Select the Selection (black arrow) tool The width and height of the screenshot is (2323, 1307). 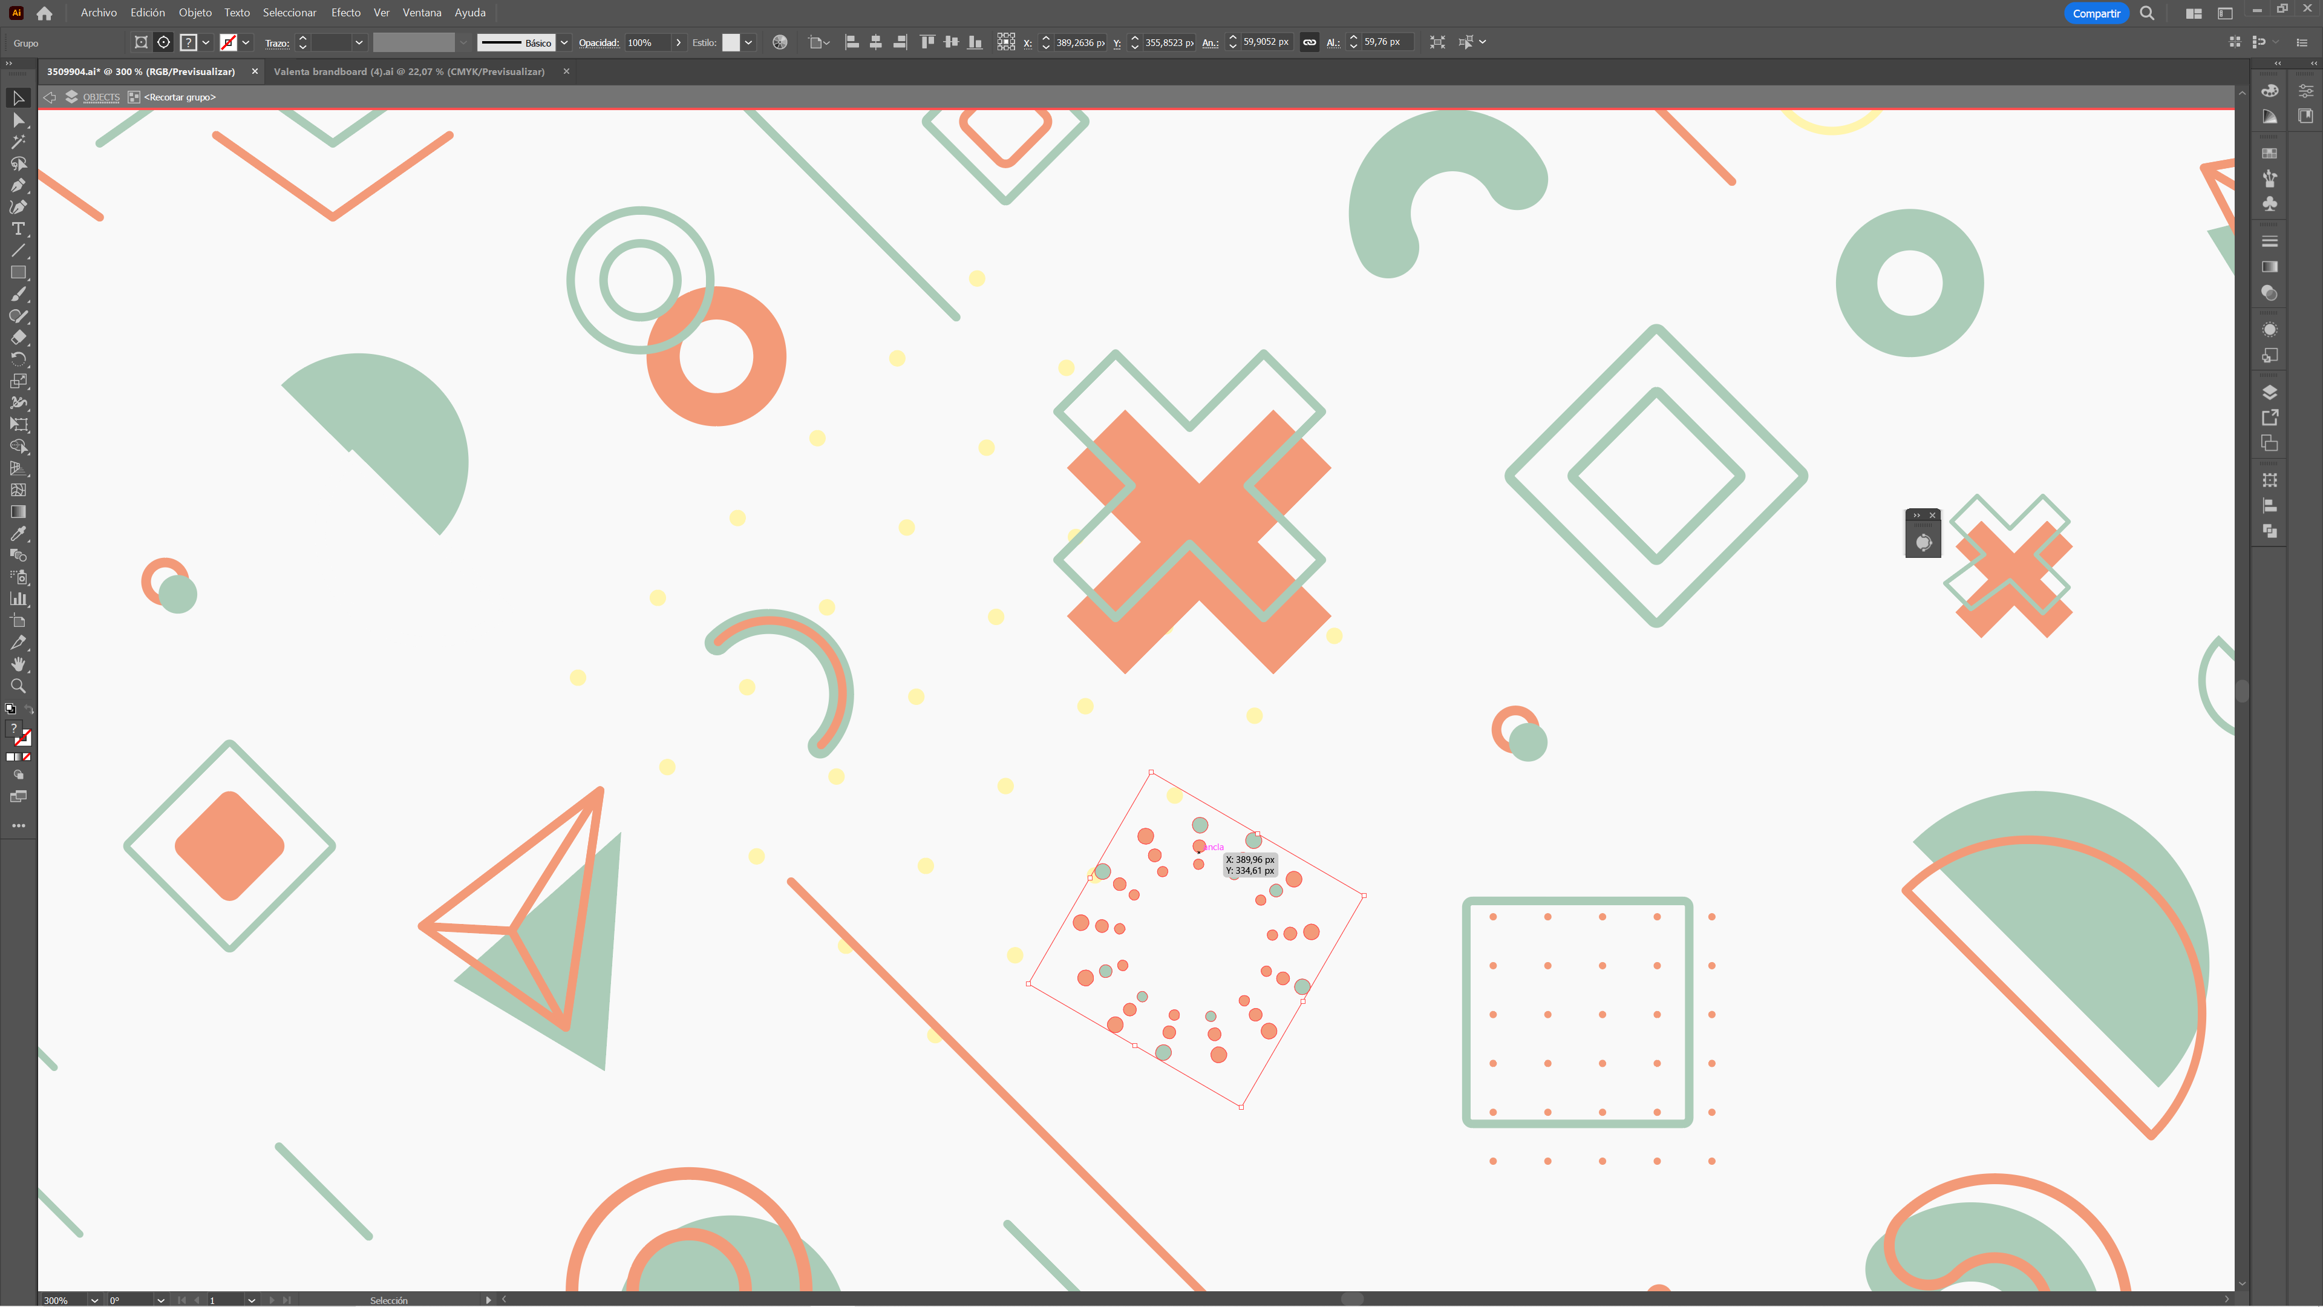(x=18, y=98)
